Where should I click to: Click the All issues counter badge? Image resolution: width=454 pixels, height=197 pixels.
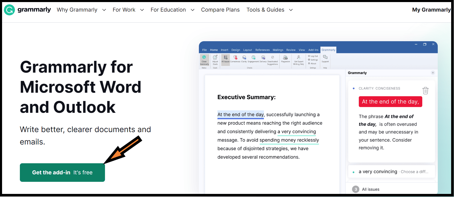tap(356, 189)
